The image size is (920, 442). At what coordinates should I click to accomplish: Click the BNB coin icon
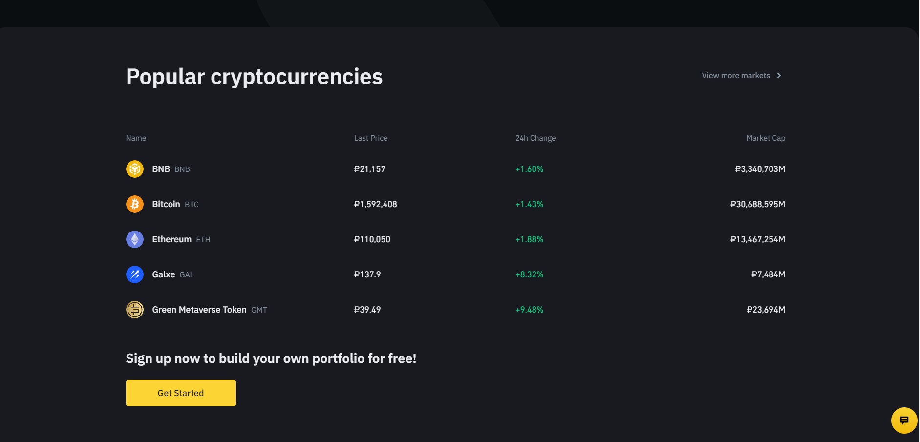click(135, 169)
